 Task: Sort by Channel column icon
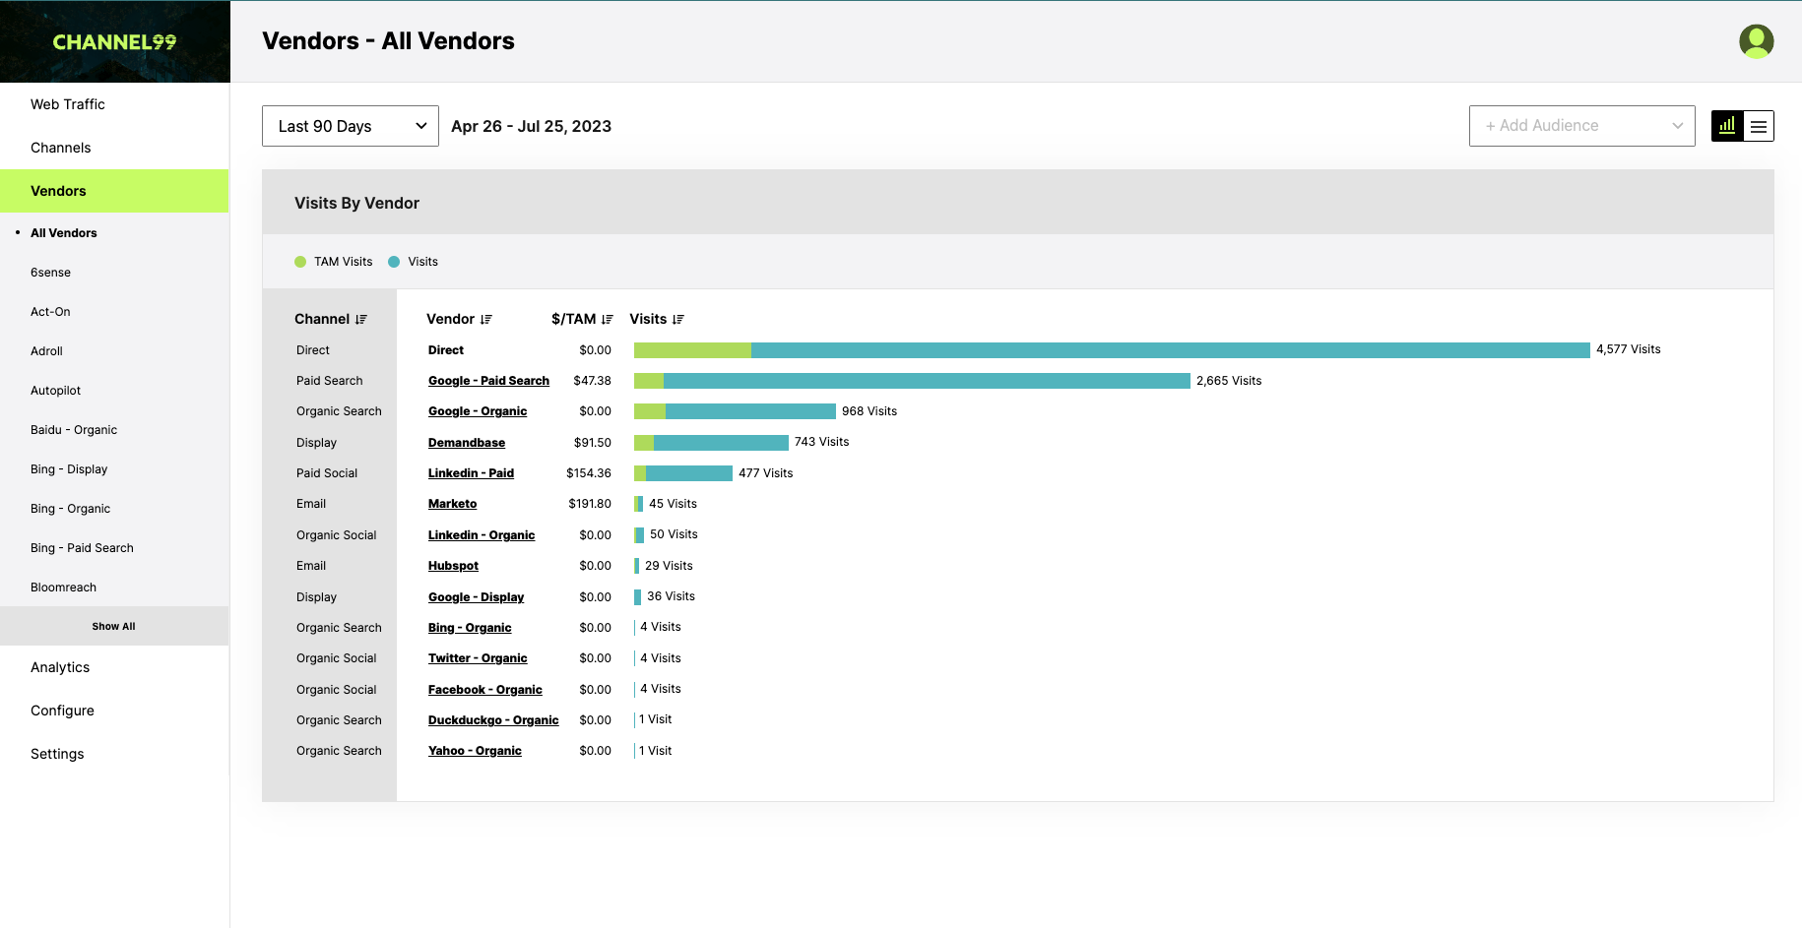click(x=361, y=320)
